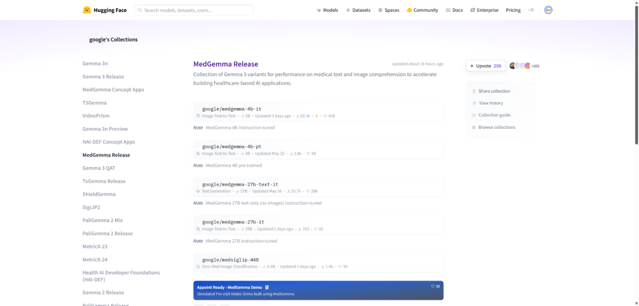
Task: Open the MetricX-24 collection
Action: (x=95, y=259)
